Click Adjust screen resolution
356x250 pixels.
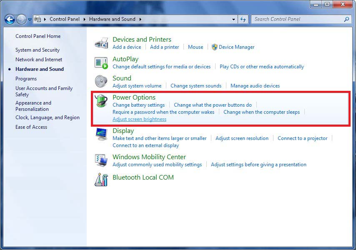point(242,138)
